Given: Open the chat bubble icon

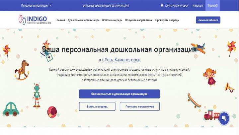Looking at the screenshot, I should (x=224, y=118).
